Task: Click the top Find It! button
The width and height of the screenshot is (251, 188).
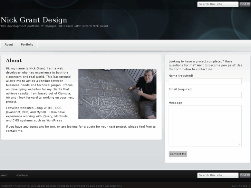Action: click(x=245, y=4)
